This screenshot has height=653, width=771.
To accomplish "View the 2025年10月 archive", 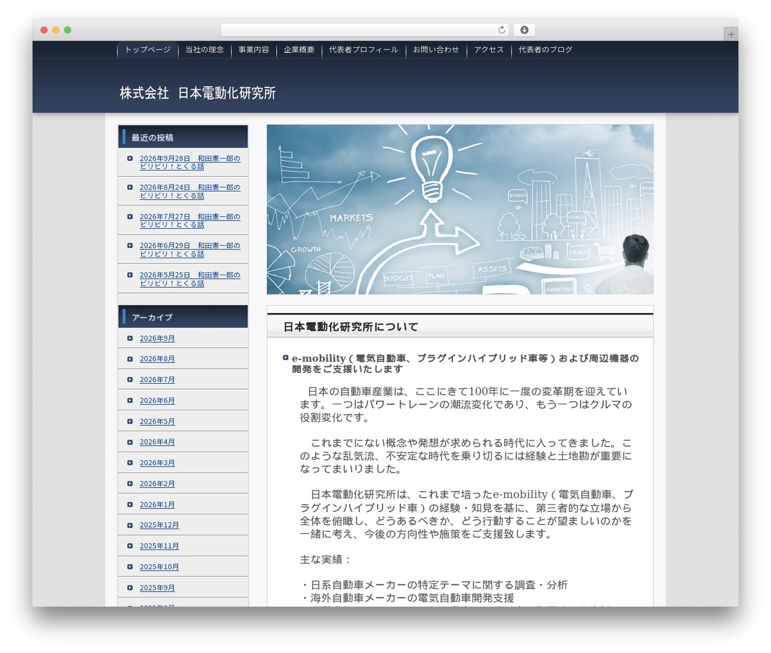I will pos(159,567).
